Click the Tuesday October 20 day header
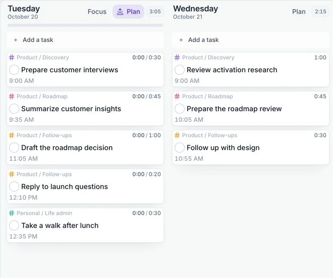Viewport: 333px width, 278px height. 24,12
